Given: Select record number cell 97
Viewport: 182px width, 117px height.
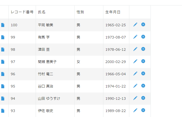Looking at the screenshot, I should (22, 62).
